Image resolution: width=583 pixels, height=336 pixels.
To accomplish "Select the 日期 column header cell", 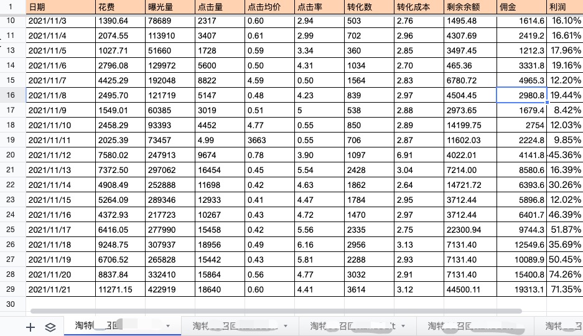I will 60,7.
